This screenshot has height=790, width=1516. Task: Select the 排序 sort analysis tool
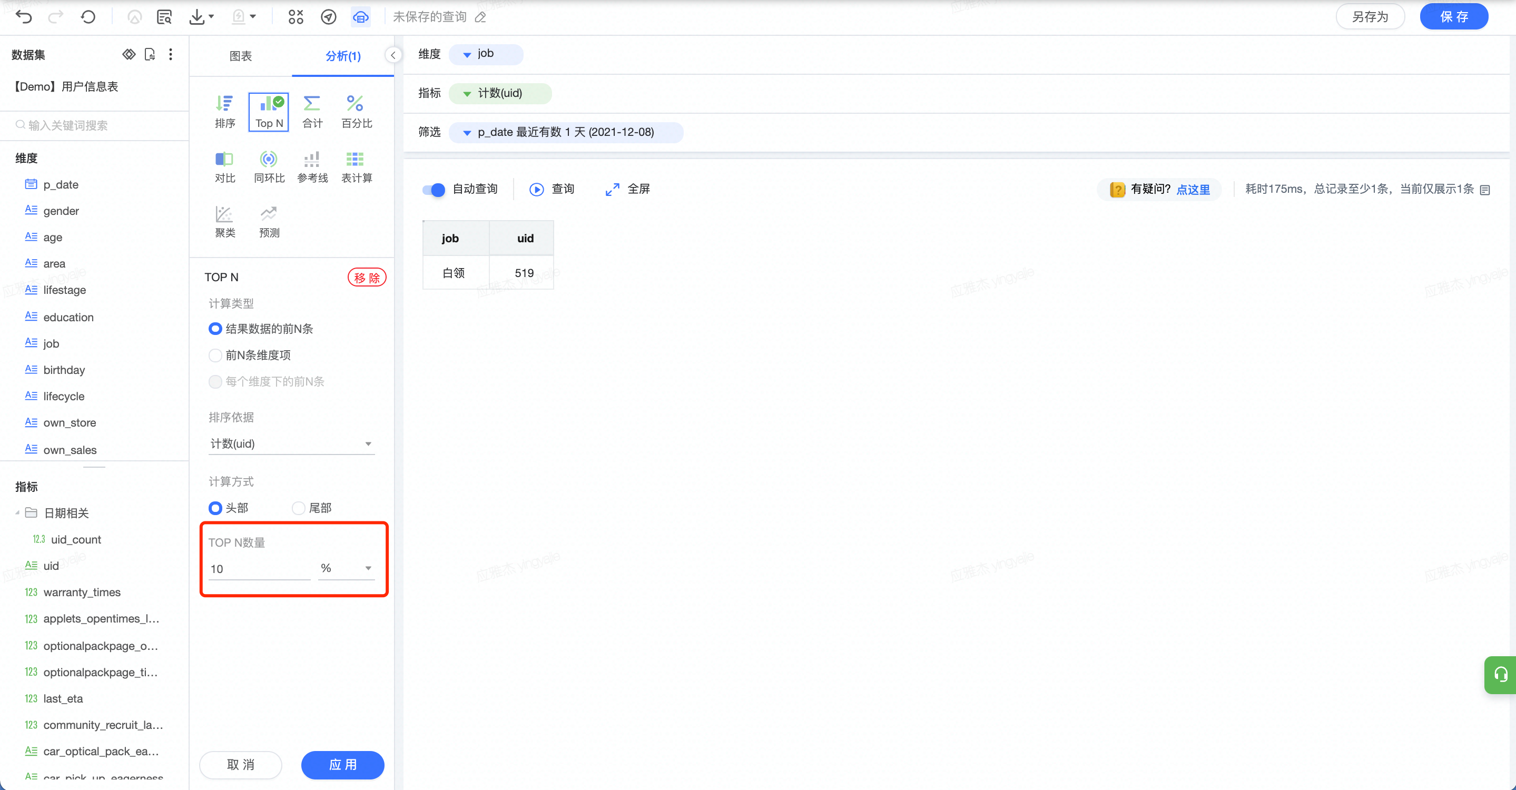pos(225,112)
